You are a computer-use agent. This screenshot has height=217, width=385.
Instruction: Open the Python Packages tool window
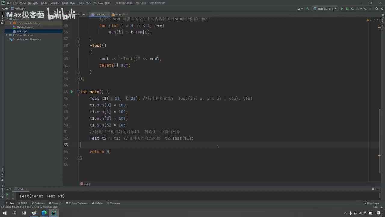click(76, 203)
